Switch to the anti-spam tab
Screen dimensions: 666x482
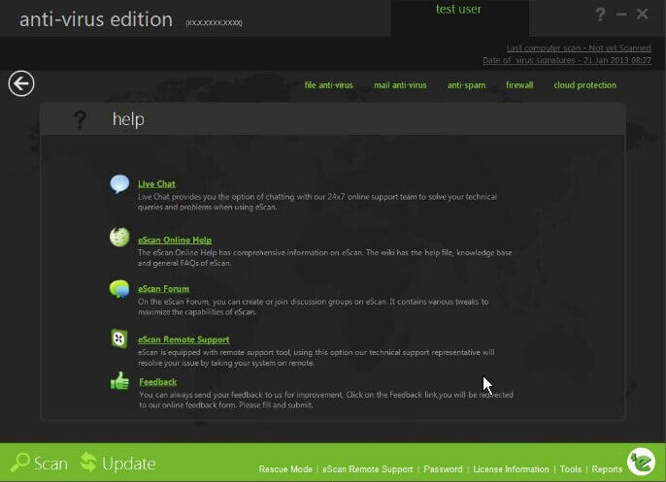click(466, 85)
